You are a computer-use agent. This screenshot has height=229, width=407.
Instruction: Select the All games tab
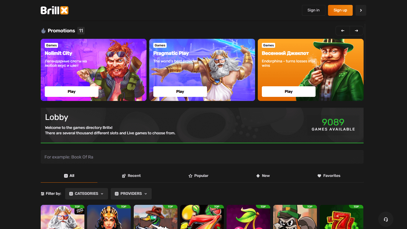coord(69,176)
